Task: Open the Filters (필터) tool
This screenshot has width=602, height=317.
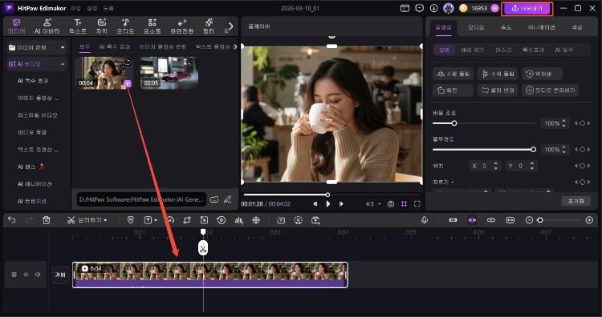Action: click(x=209, y=26)
